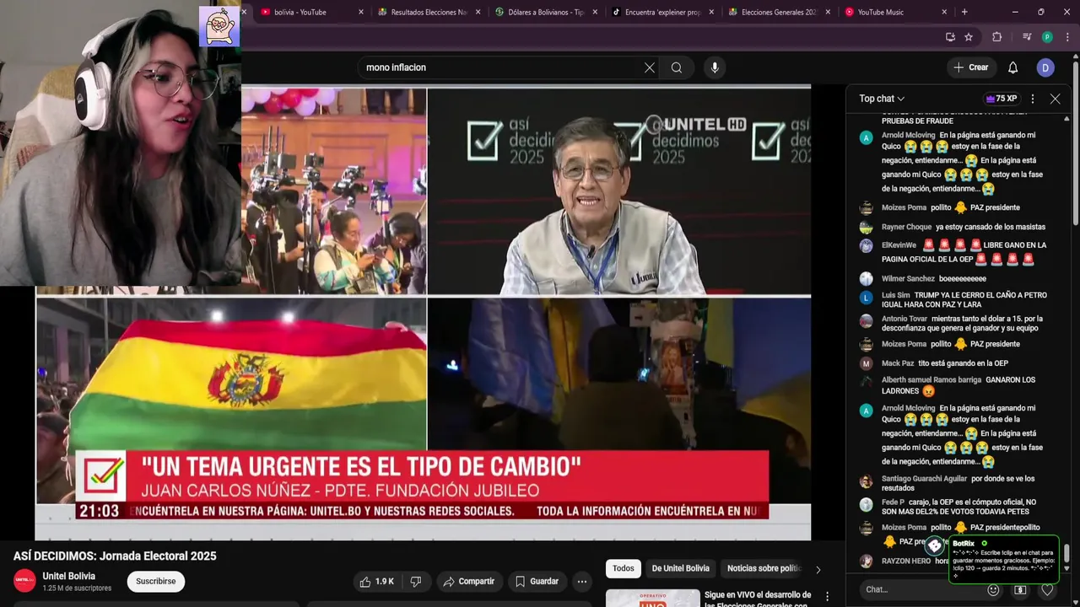This screenshot has width=1080, height=607.
Task: Subscribe with the Suscribirse button
Action: click(156, 582)
